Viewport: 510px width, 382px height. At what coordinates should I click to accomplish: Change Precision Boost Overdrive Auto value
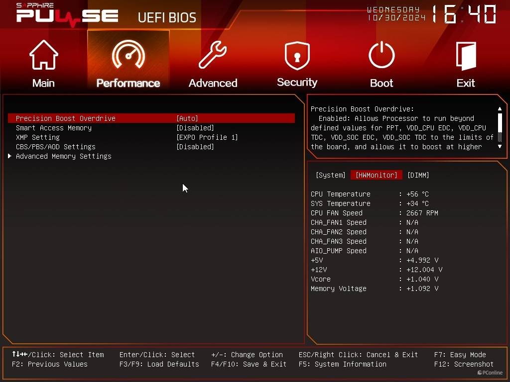[187, 118]
